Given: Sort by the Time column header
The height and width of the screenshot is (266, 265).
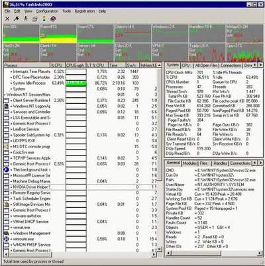Looking at the screenshot, I should 117,66.
